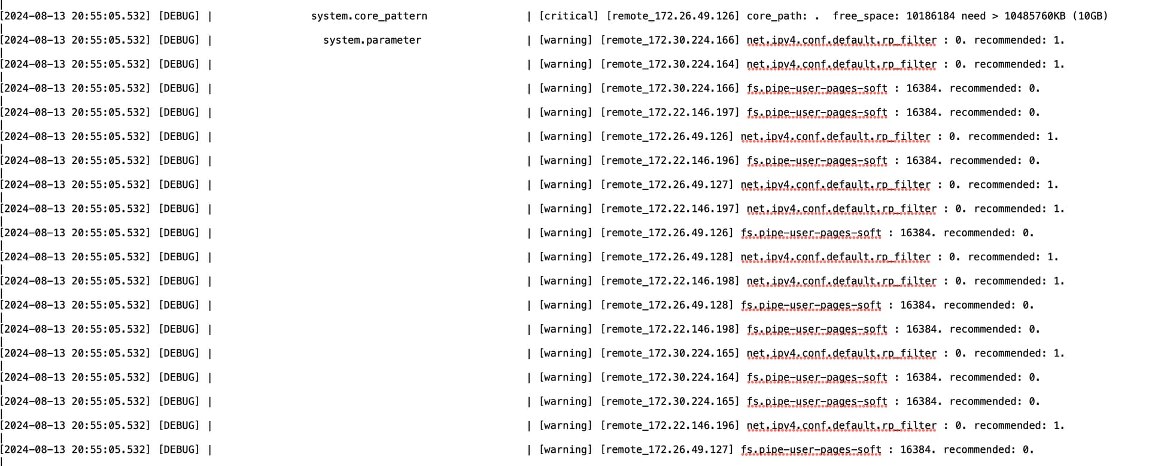Viewport: 1149px width, 466px height.
Task: Click the remote_172.22.146.197 rp_filter host tag
Action: click(670, 209)
